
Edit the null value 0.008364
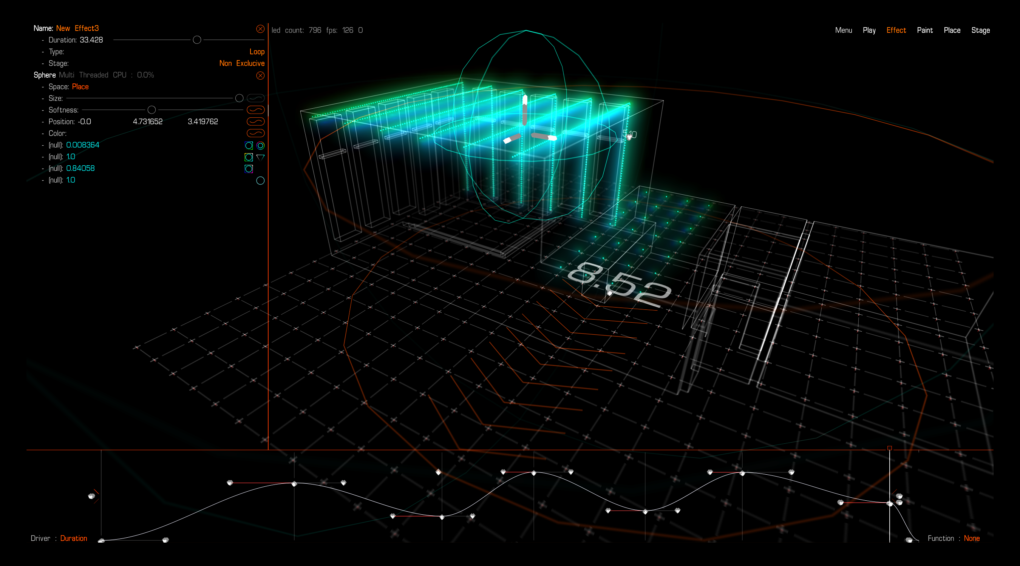click(83, 145)
